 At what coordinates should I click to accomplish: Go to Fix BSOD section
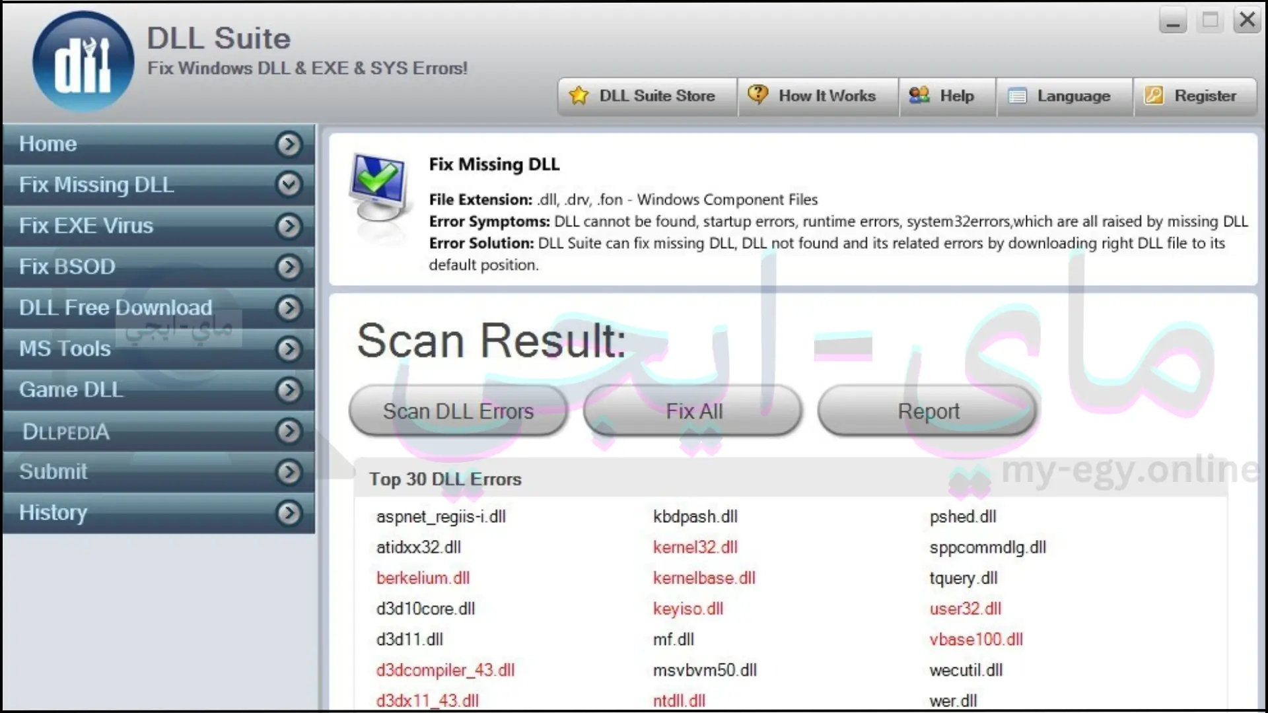click(x=158, y=267)
